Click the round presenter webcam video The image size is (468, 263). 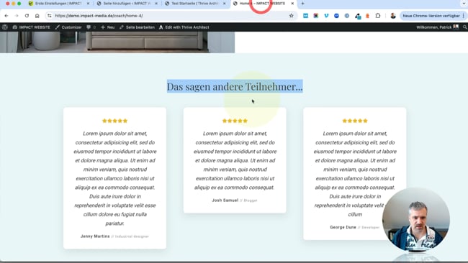click(x=416, y=220)
